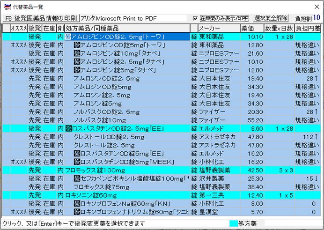Click 薬価 value 55.20

coord(255,120)
